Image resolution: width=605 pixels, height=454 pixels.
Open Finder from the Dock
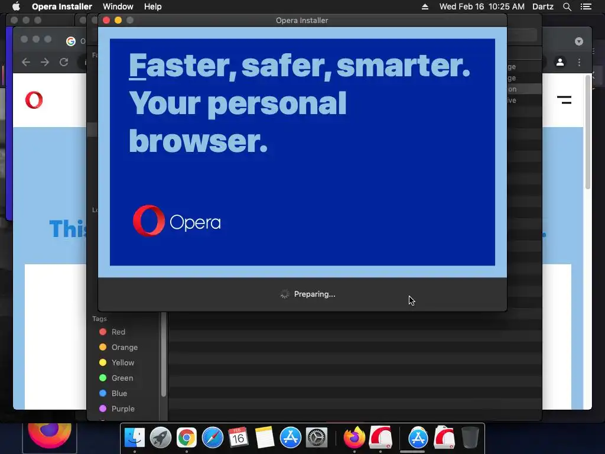point(135,438)
